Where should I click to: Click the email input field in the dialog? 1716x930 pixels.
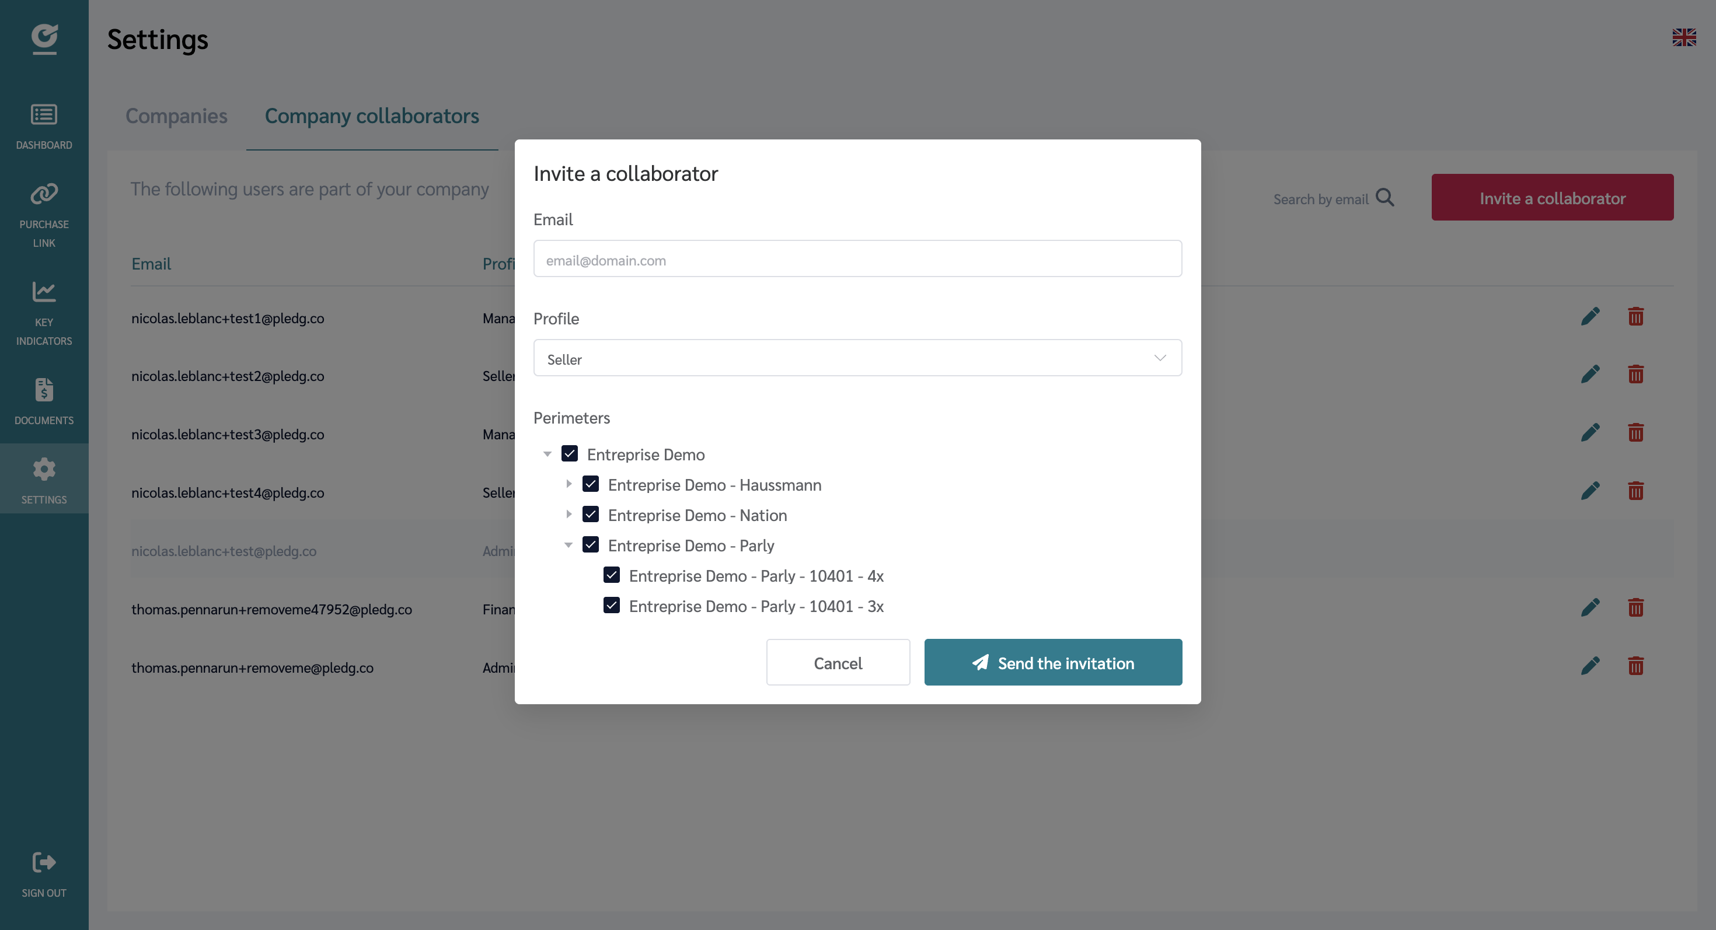(x=857, y=258)
